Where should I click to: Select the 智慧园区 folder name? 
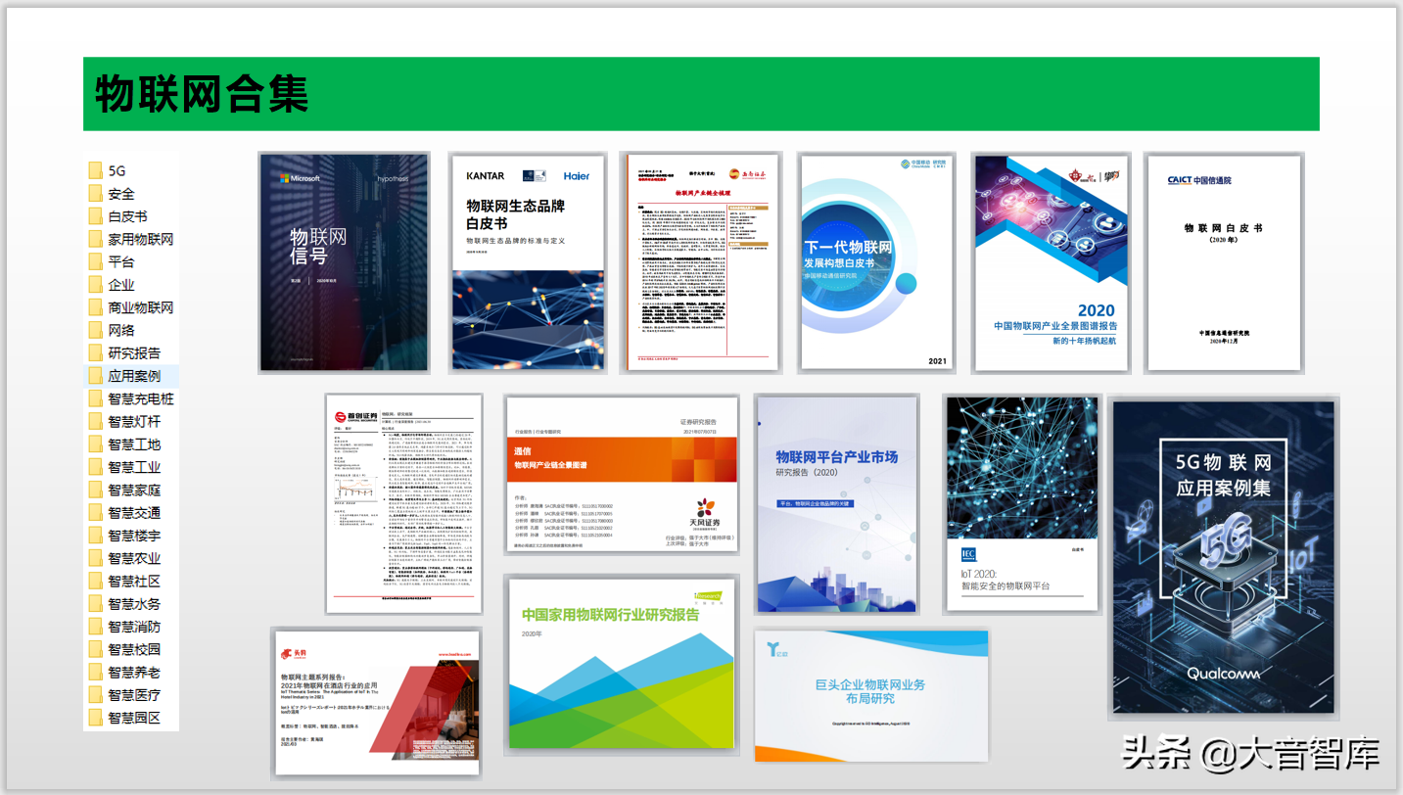(x=134, y=718)
